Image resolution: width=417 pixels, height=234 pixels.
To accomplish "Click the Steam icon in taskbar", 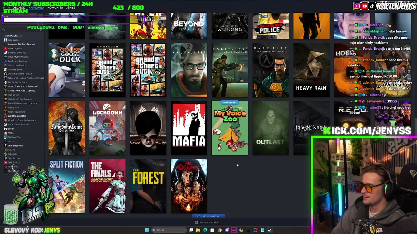I will click(x=270, y=230).
